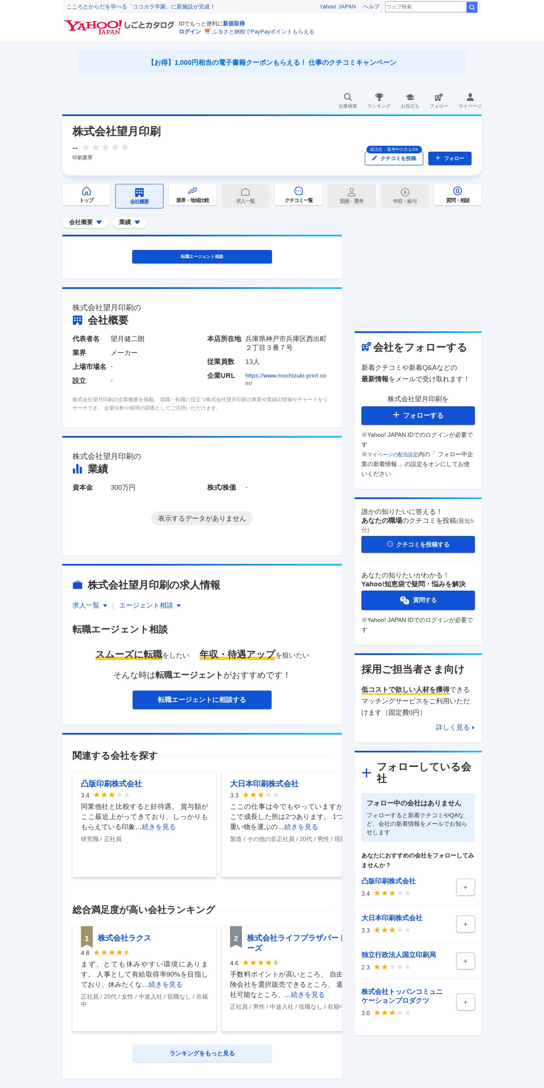Open 凸版印刷株式会社 related company card title
544x1088 pixels.
click(111, 784)
